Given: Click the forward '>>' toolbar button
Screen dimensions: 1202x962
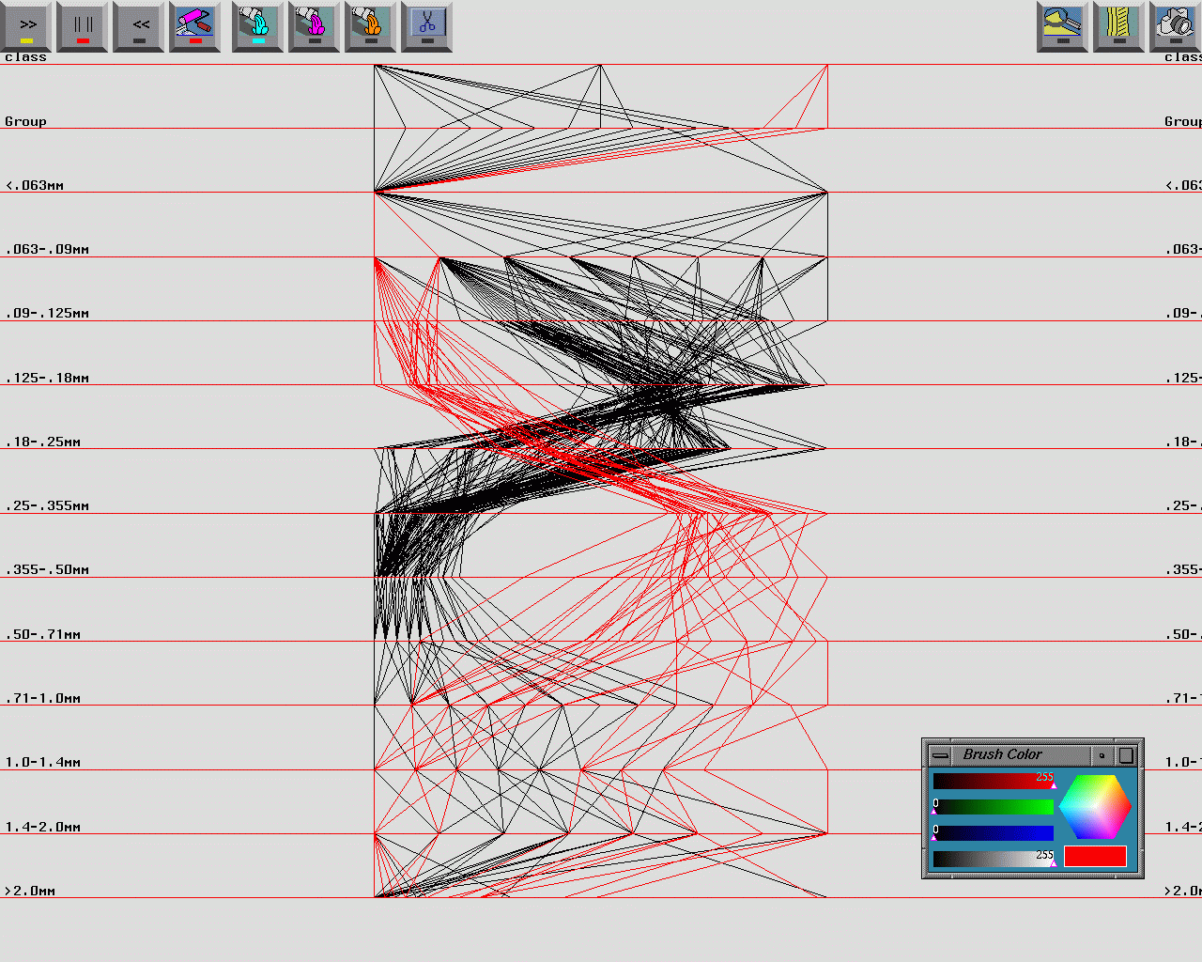Looking at the screenshot, I should [x=27, y=25].
